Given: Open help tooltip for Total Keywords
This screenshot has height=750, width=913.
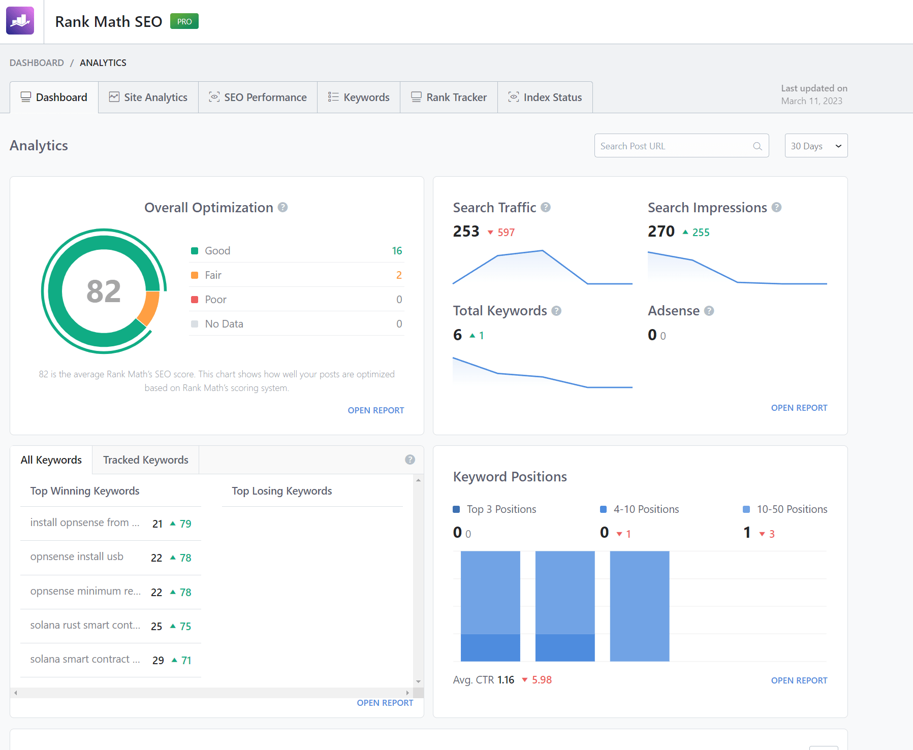Looking at the screenshot, I should tap(556, 311).
